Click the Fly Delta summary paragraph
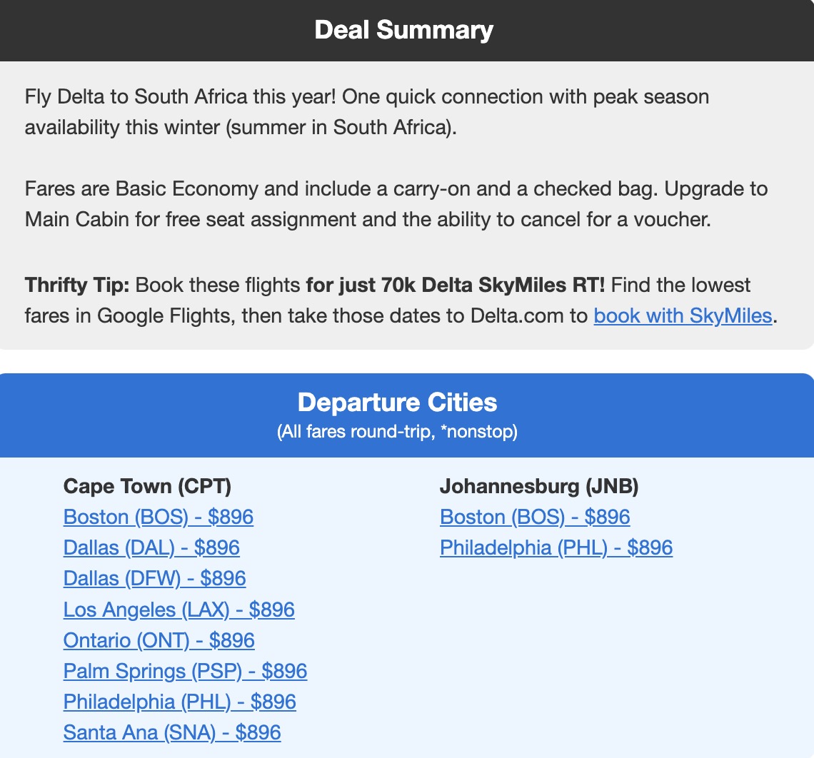This screenshot has width=814, height=758. click(x=366, y=111)
